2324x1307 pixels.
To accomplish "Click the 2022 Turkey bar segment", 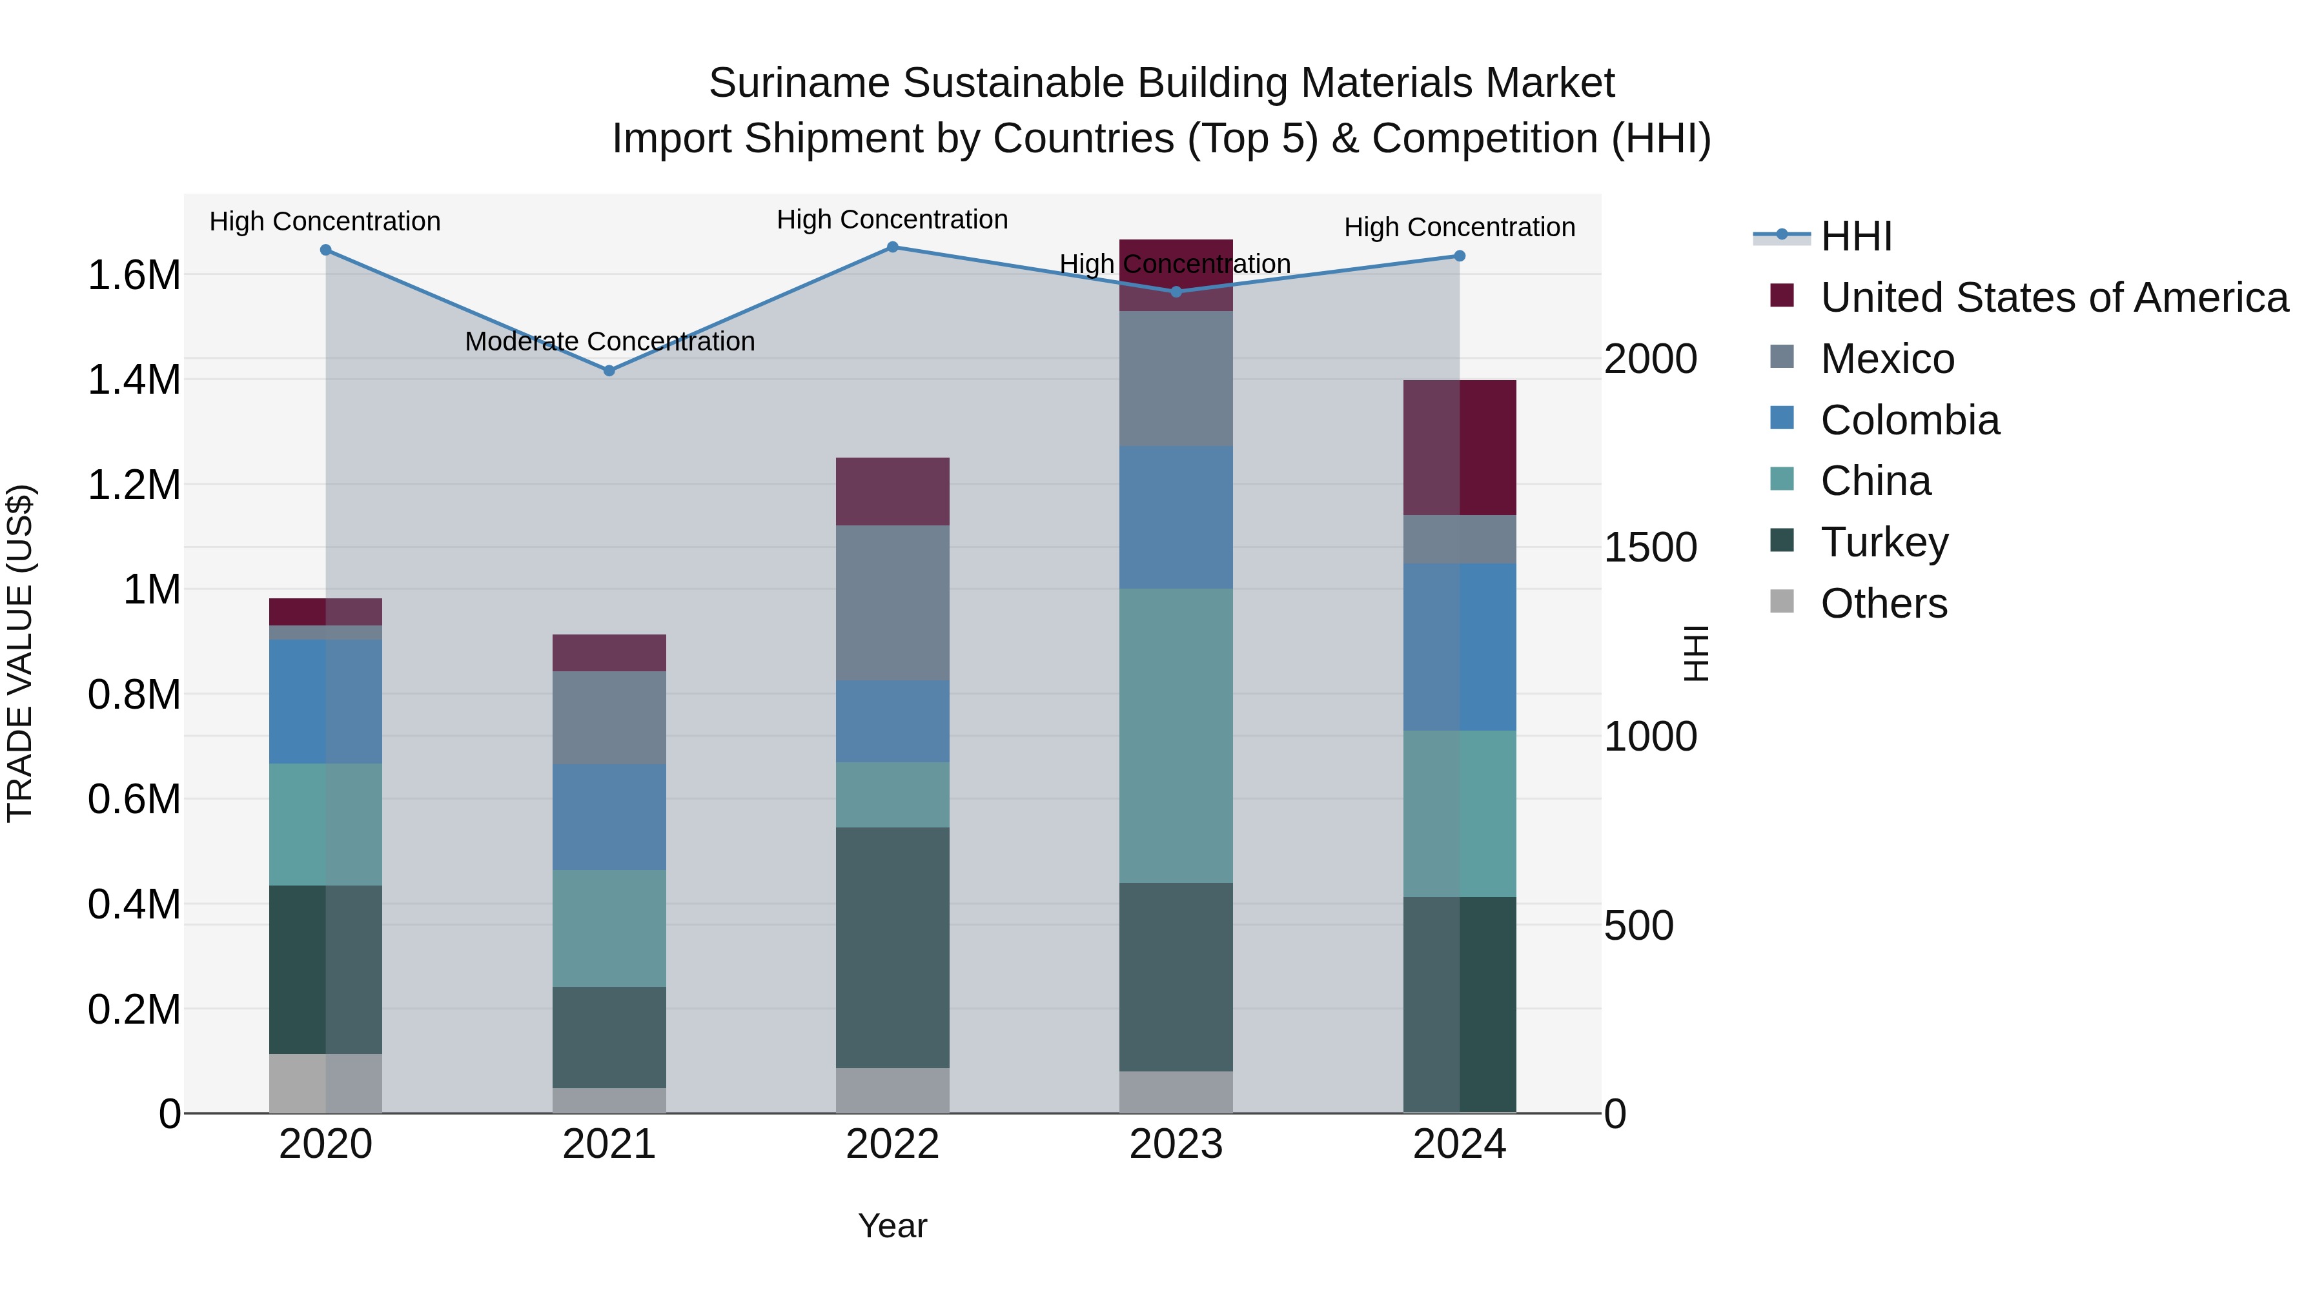I will 892,948.
